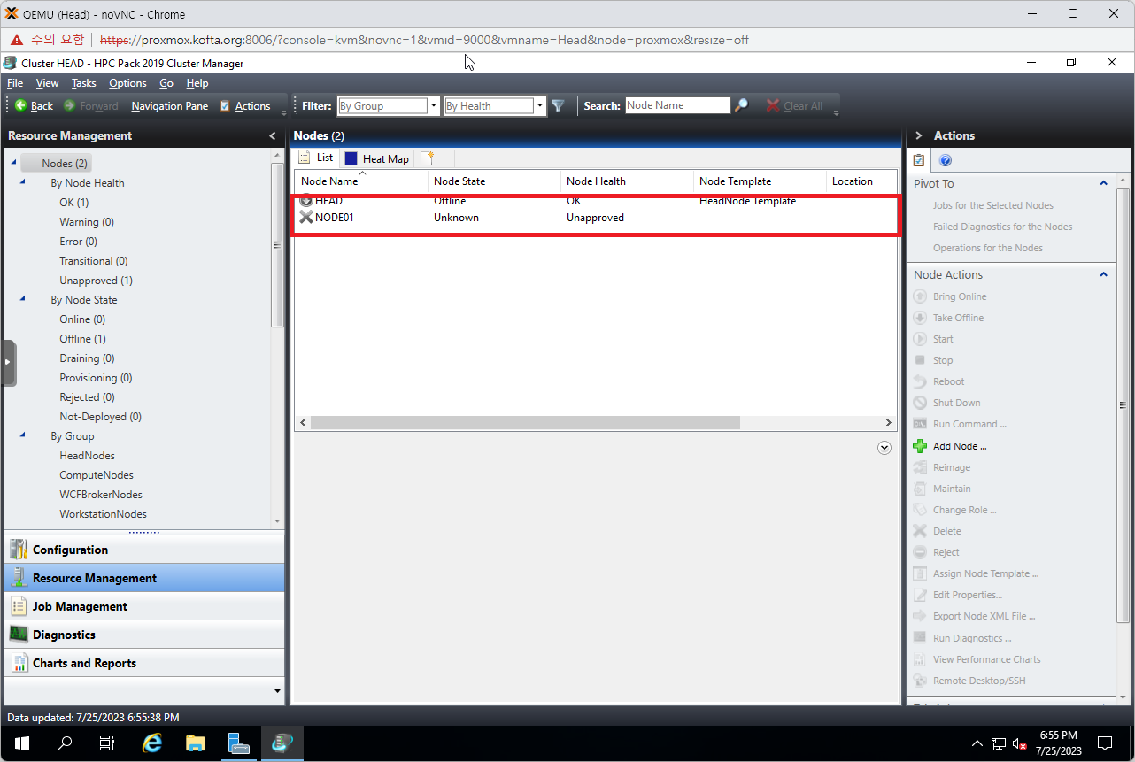Image resolution: width=1135 pixels, height=762 pixels.
Task: Open the new tab icon beside Heat Map
Action: [428, 158]
